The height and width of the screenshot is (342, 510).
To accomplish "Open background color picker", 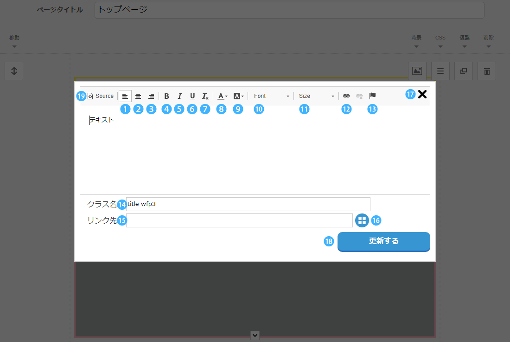I will tap(238, 96).
